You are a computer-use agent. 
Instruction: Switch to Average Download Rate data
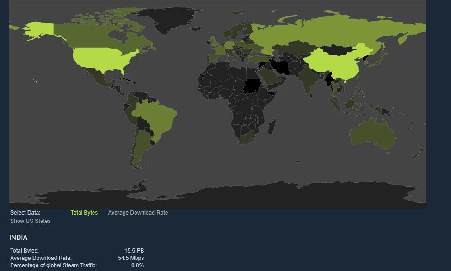138,213
